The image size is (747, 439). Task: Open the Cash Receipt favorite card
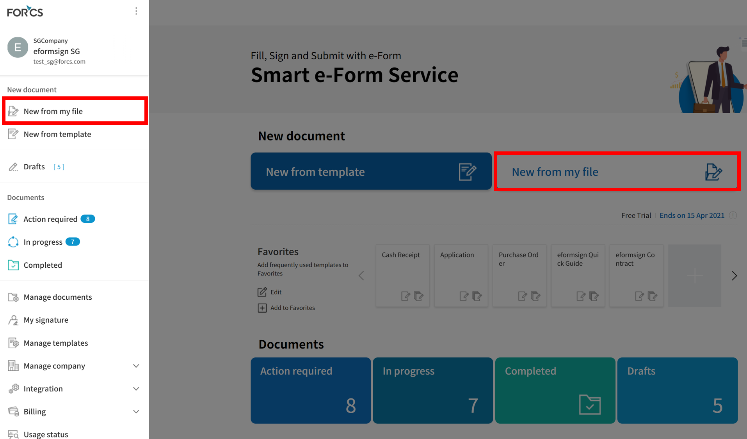click(402, 275)
